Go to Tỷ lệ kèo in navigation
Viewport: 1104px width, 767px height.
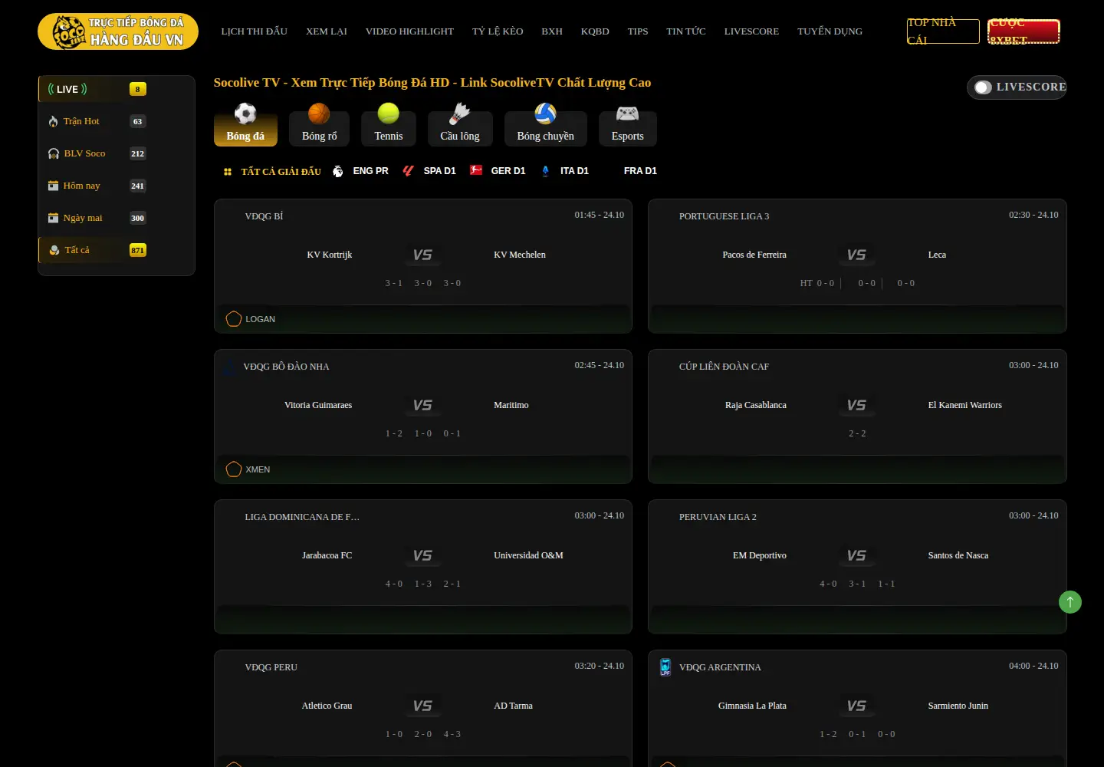pyautogui.click(x=498, y=31)
